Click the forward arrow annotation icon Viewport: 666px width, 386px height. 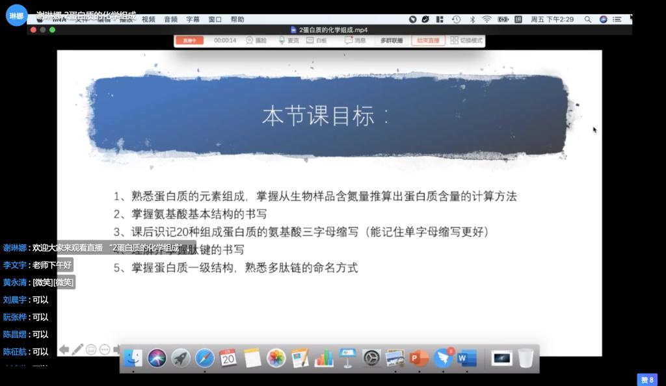point(116,349)
